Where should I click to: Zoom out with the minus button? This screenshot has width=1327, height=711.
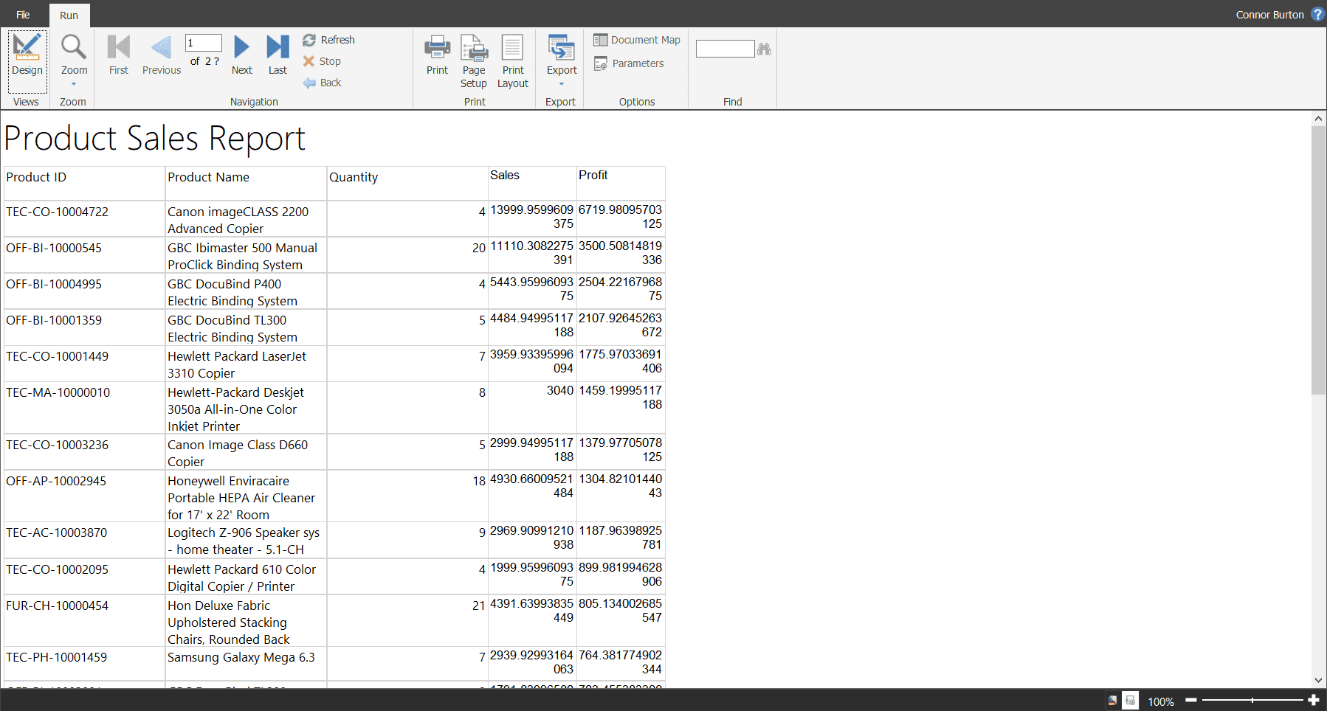tap(1190, 700)
